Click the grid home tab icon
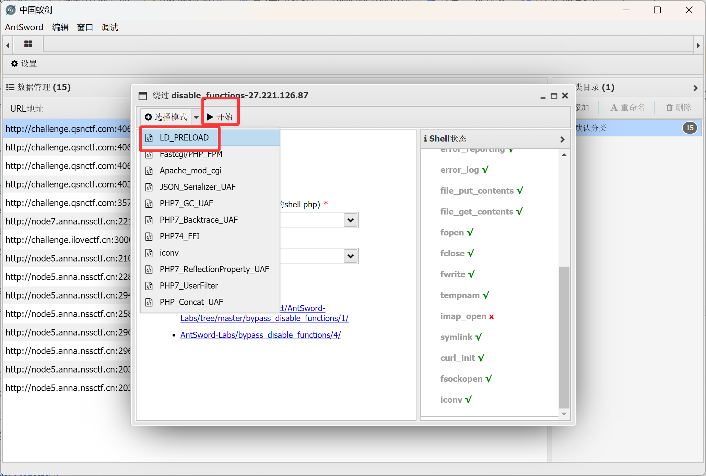The height and width of the screenshot is (476, 706). point(28,44)
